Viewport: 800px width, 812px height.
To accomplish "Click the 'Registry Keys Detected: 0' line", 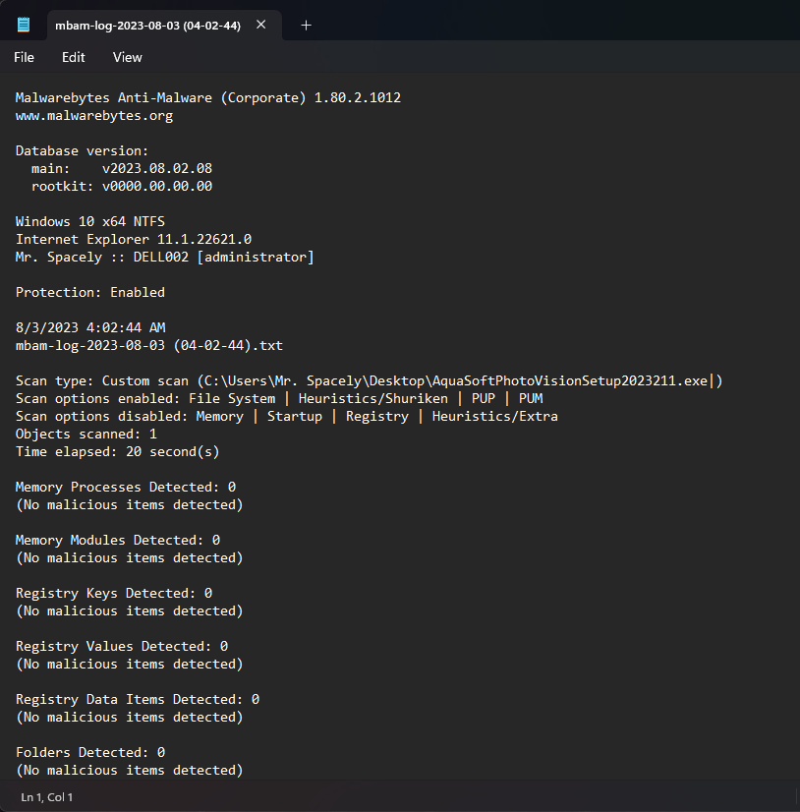I will [x=114, y=594].
